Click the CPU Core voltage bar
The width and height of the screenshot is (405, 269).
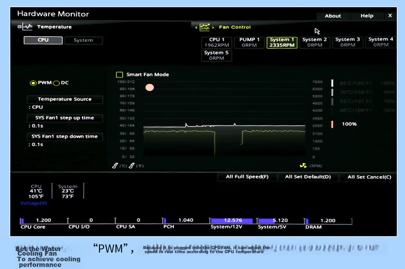[44, 221]
